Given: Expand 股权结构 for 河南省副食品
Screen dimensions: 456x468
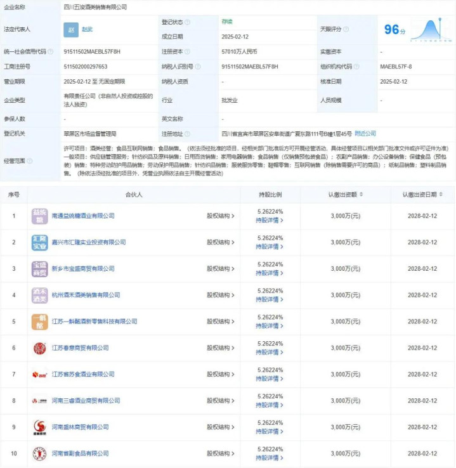Looking at the screenshot, I should point(221,453).
